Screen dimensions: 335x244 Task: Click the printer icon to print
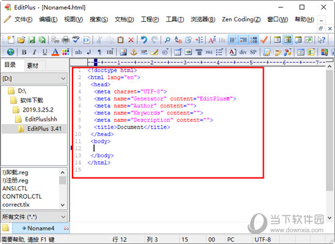[x=66, y=40]
